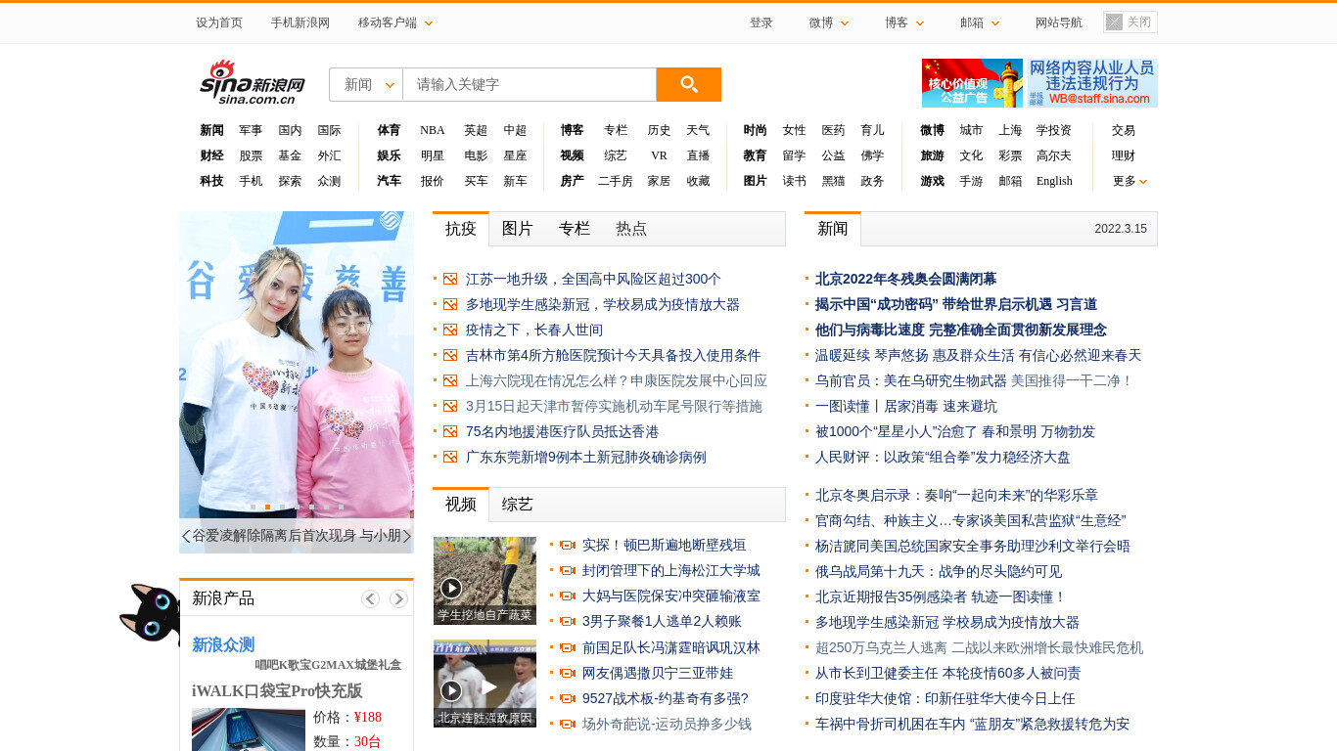Switch to the 综艺 tab
The image size is (1337, 751).
pos(518,505)
